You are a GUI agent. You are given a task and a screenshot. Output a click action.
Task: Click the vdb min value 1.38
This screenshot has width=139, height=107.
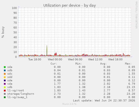[x=82, y=87]
